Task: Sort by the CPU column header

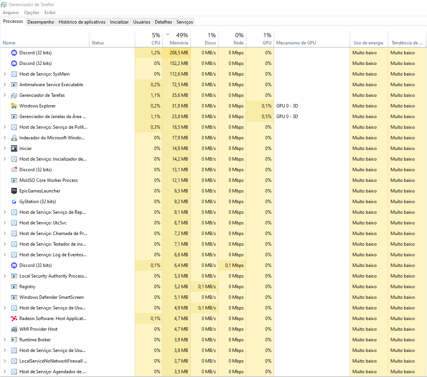Action: pos(149,39)
